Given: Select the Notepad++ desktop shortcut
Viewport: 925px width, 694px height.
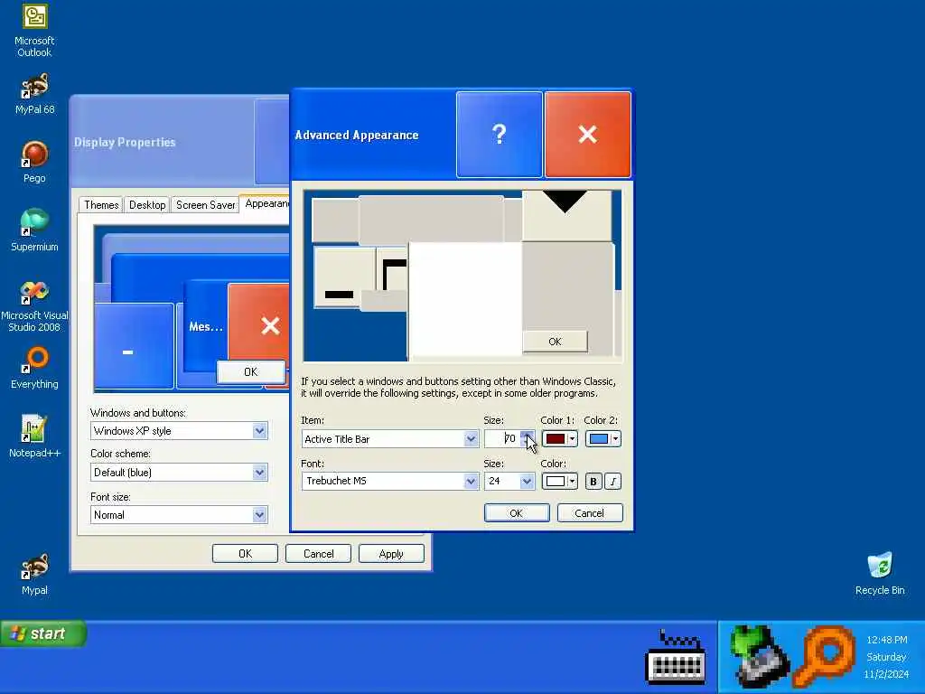Looking at the screenshot, I should [34, 436].
